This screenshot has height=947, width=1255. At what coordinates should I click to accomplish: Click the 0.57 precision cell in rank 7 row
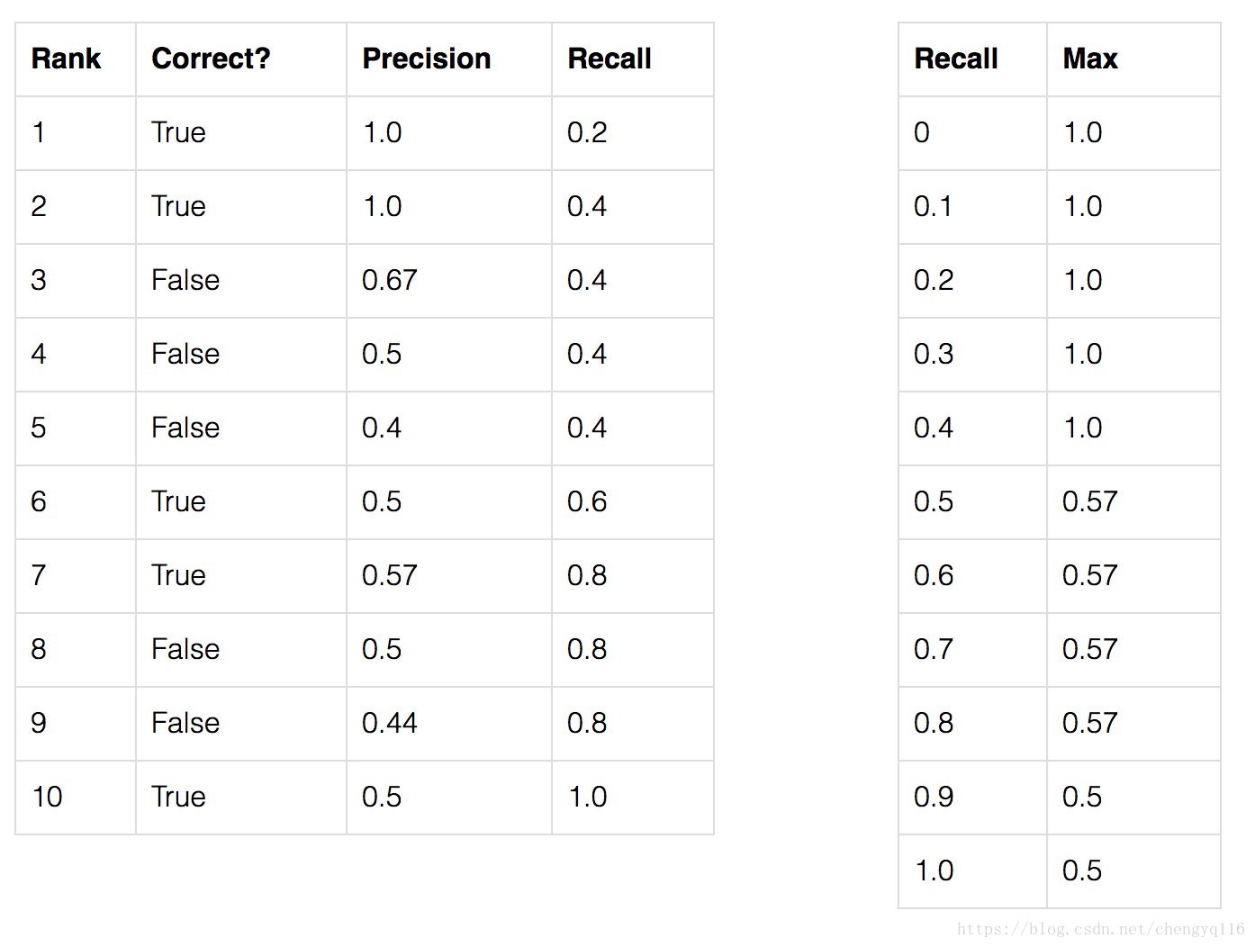[x=389, y=575]
